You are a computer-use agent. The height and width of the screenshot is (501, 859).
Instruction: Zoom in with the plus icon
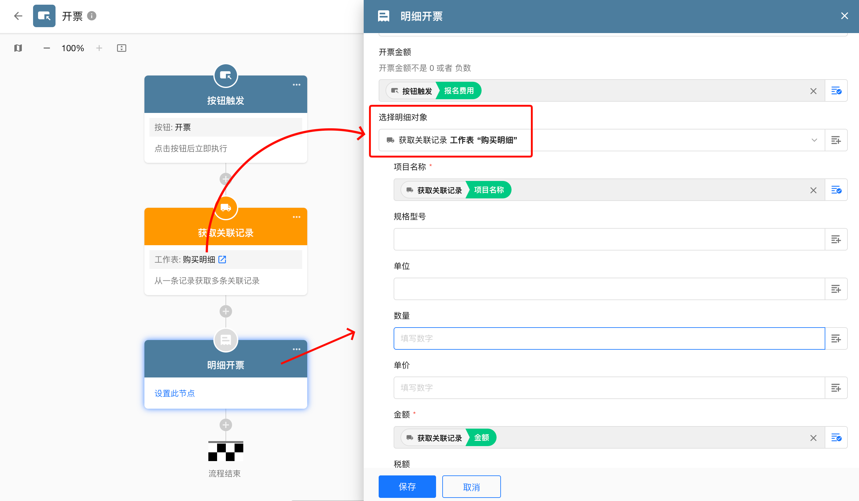(x=99, y=48)
